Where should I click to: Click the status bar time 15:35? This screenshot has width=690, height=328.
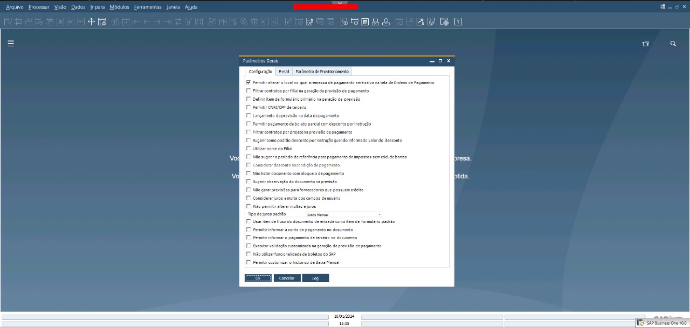(x=344, y=324)
